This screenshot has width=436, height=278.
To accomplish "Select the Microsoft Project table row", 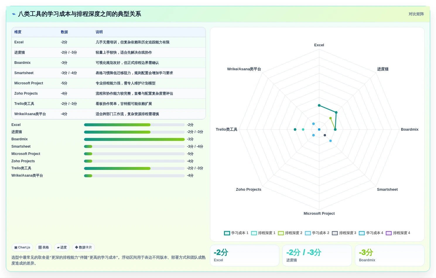I will pyautogui.click(x=109, y=83).
